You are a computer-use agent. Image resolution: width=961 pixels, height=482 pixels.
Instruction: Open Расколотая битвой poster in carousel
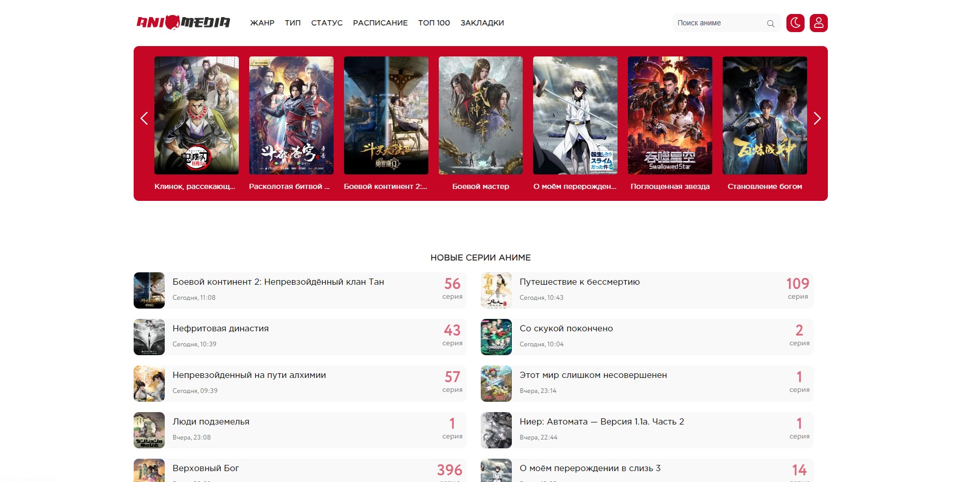pyautogui.click(x=291, y=115)
